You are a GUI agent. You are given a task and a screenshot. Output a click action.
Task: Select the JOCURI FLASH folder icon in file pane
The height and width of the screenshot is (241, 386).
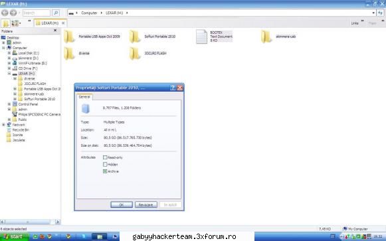135,53
